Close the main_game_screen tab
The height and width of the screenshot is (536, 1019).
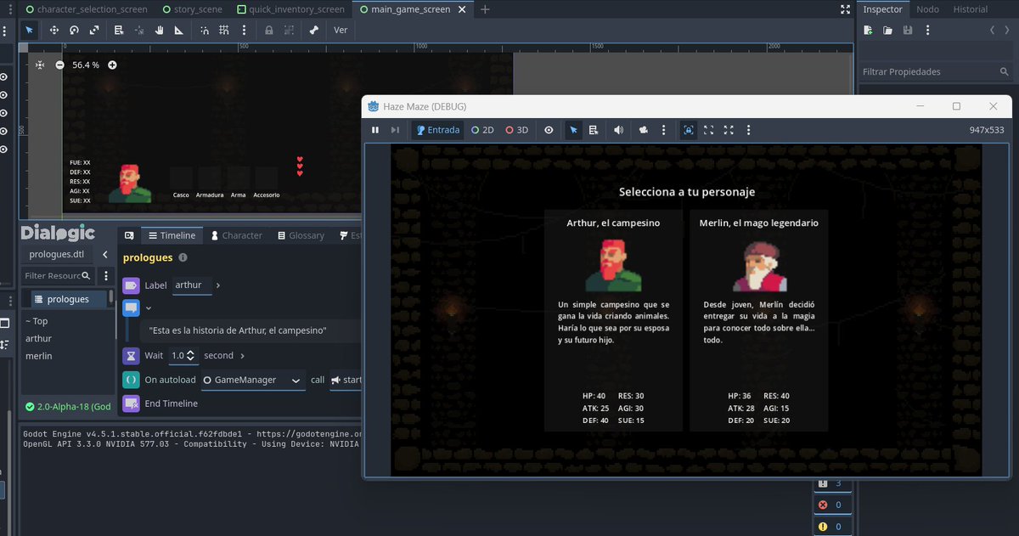click(x=464, y=9)
